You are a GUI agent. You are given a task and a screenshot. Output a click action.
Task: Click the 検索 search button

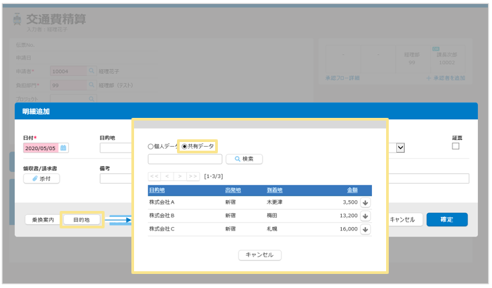pyautogui.click(x=244, y=159)
